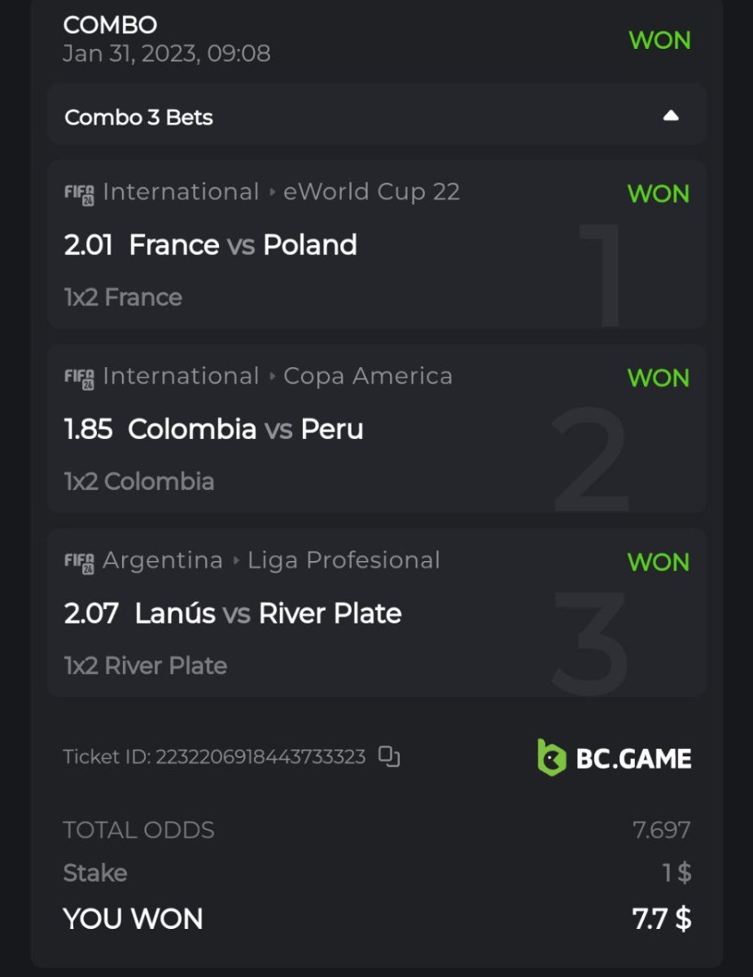
Task: Open the Colombia vs Peru match
Action: (245, 429)
